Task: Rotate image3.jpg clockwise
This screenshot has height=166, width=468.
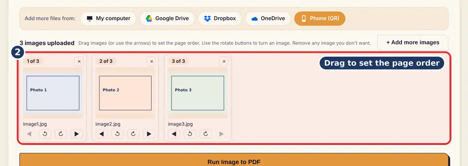Action: (x=206, y=134)
